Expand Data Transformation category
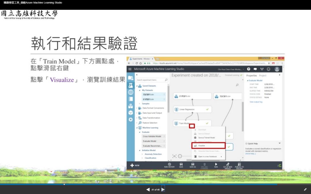Viewport: 311px width, 194px height. [137, 118]
